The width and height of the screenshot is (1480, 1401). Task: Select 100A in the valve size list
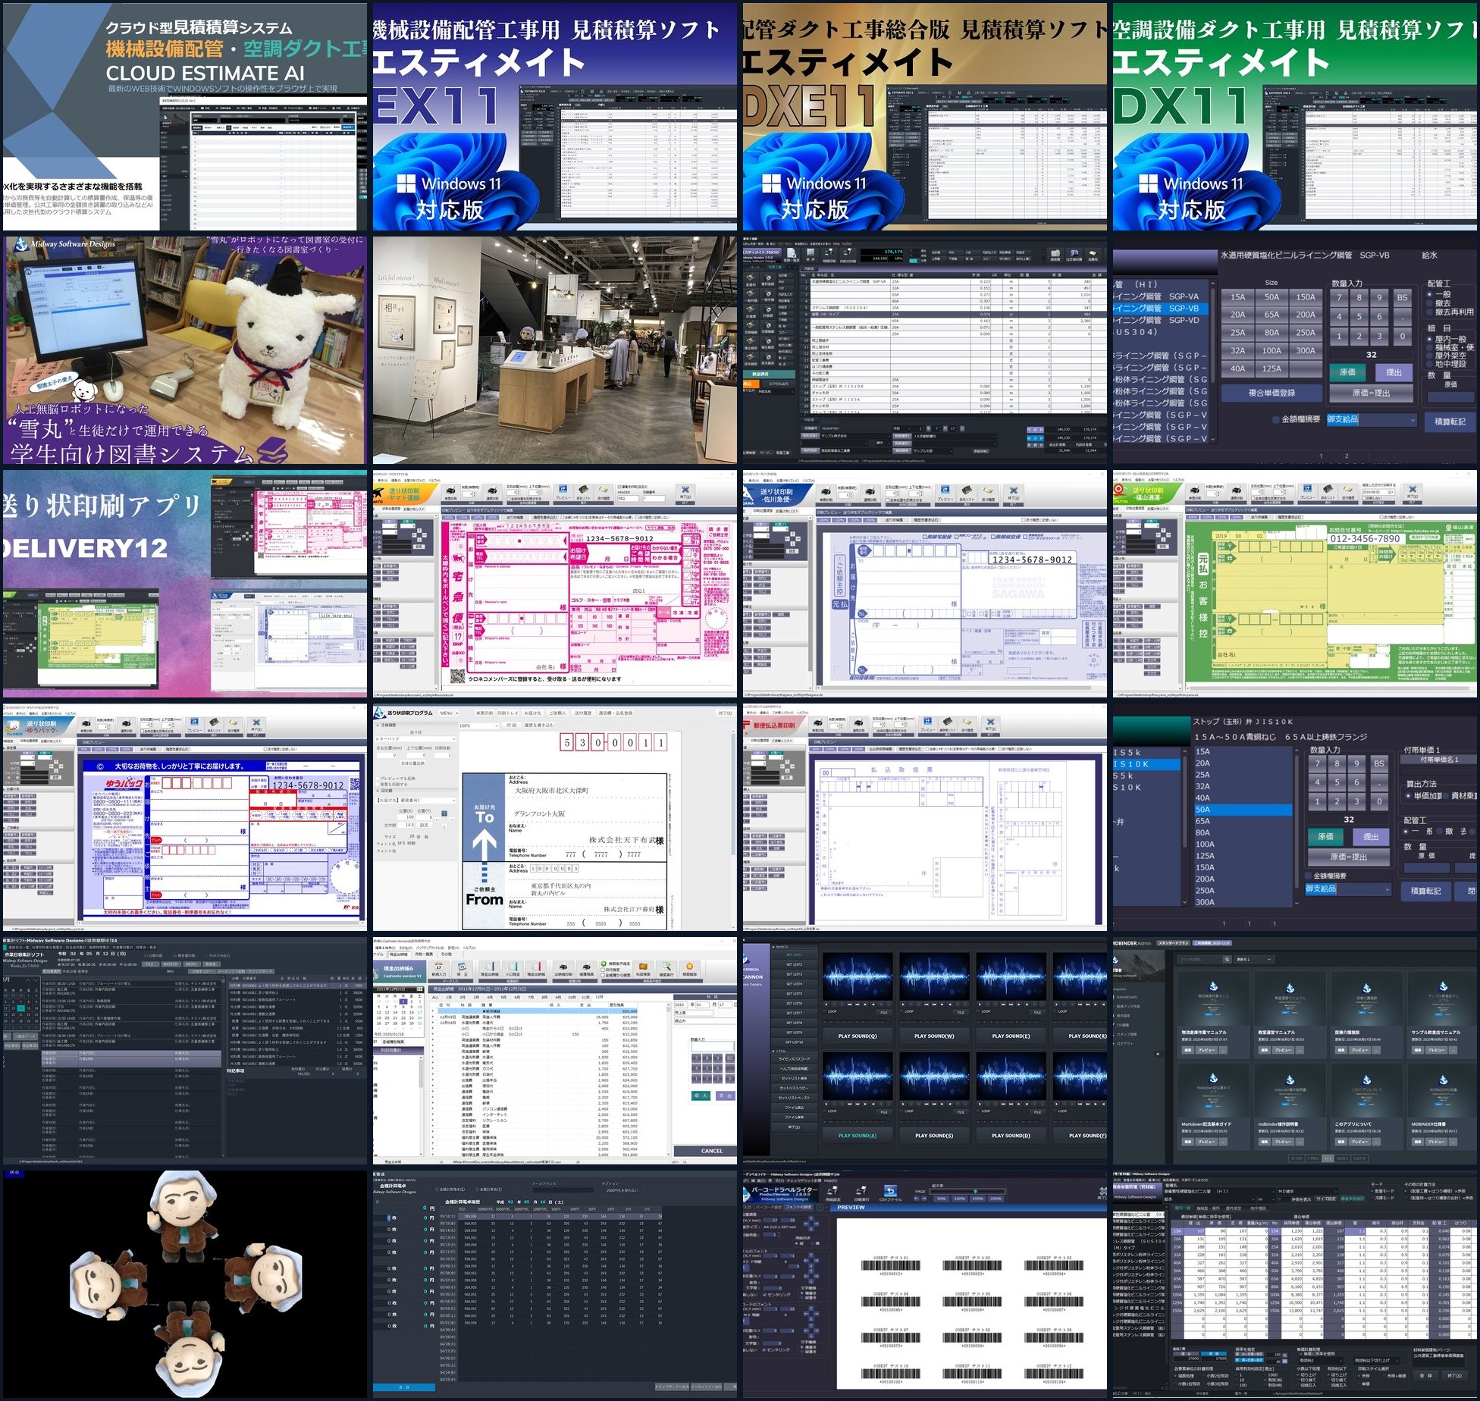[x=1243, y=845]
